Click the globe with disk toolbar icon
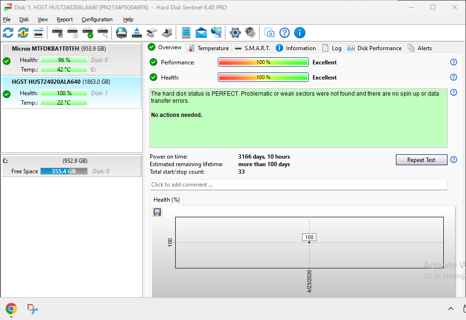This screenshot has width=466, height=320. coord(122,33)
